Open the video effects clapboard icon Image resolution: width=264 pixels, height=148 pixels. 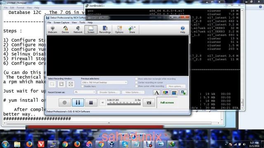tap(174, 92)
